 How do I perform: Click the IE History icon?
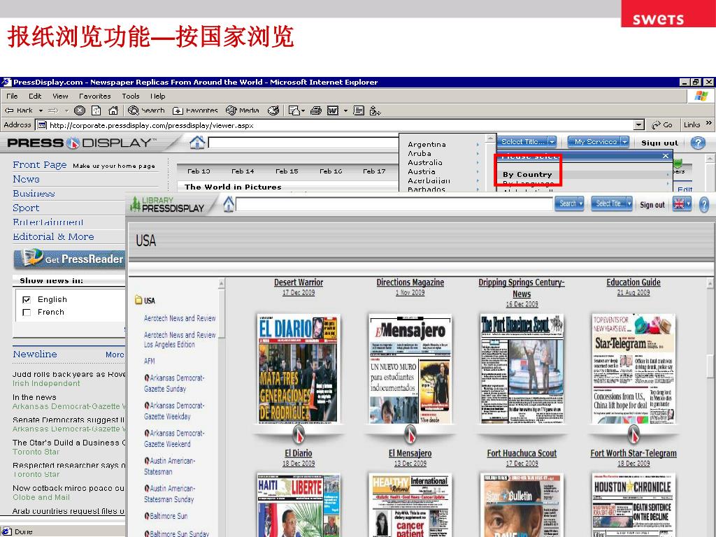click(273, 110)
